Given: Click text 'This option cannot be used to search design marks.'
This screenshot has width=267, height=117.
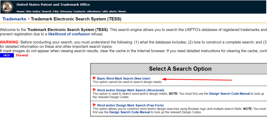Looking at the screenshot, I should [x=128, y=82].
